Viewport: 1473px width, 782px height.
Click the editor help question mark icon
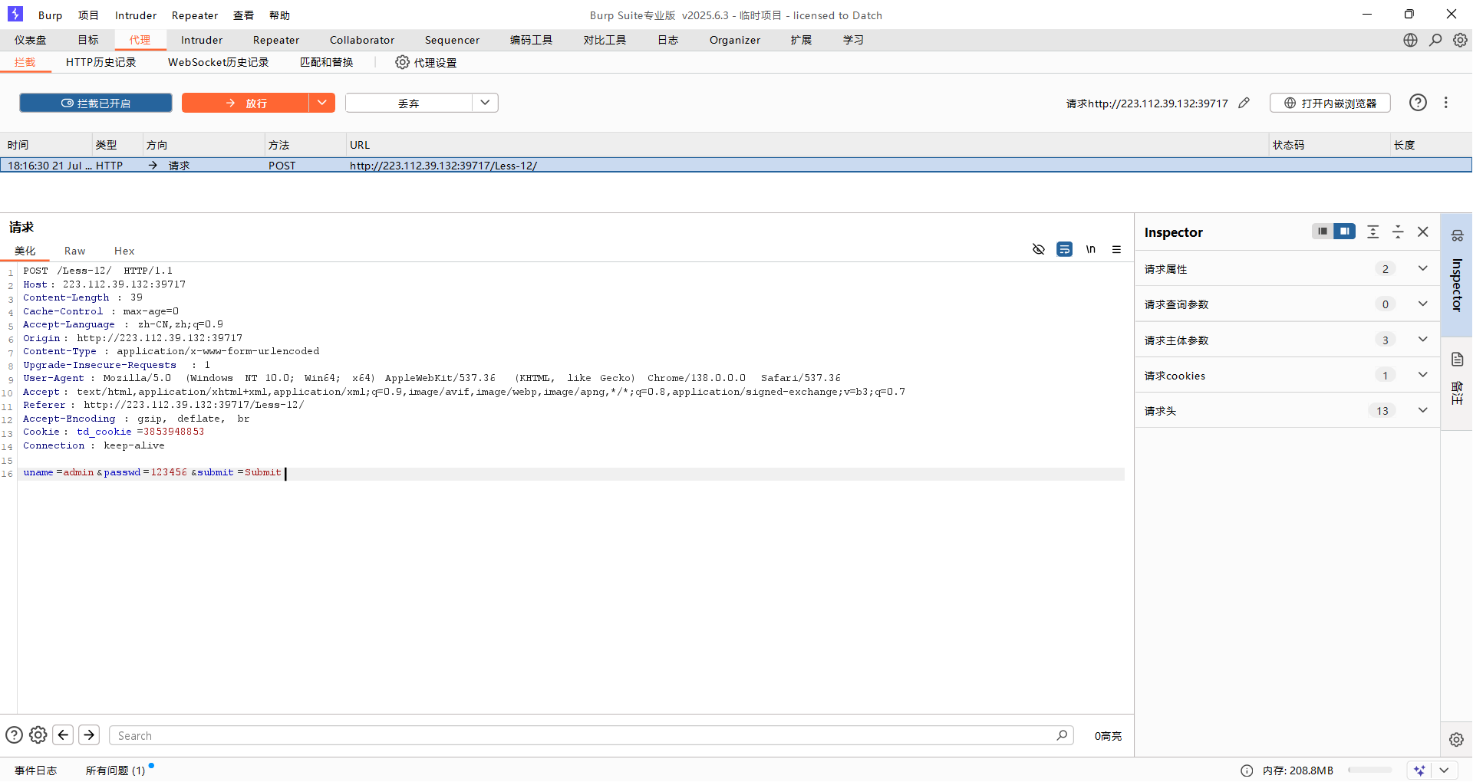click(14, 735)
